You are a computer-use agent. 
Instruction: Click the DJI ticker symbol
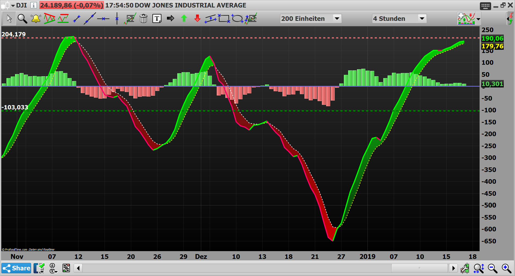click(21, 5)
